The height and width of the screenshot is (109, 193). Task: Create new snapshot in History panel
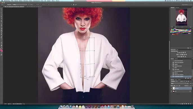click(x=188, y=78)
